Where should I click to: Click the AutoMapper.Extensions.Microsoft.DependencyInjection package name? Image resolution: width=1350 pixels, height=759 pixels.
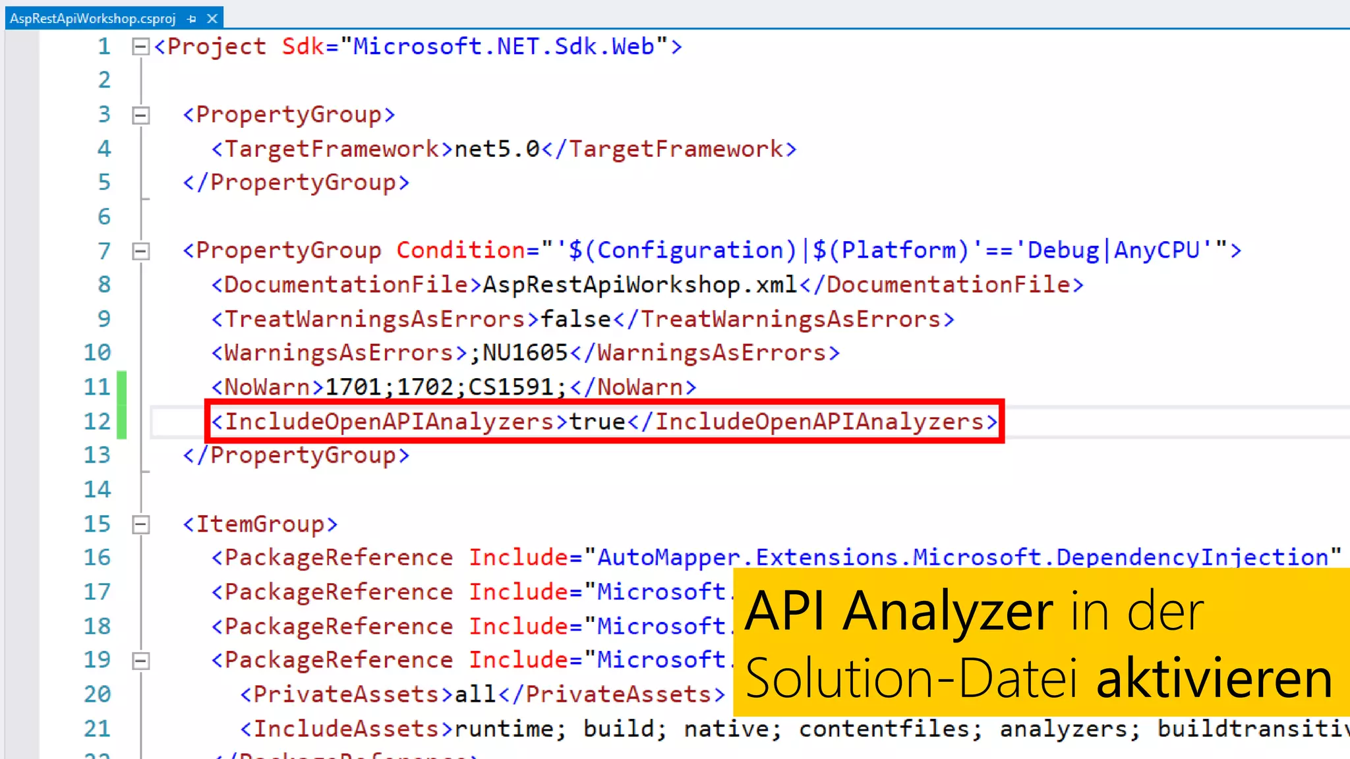(x=962, y=557)
